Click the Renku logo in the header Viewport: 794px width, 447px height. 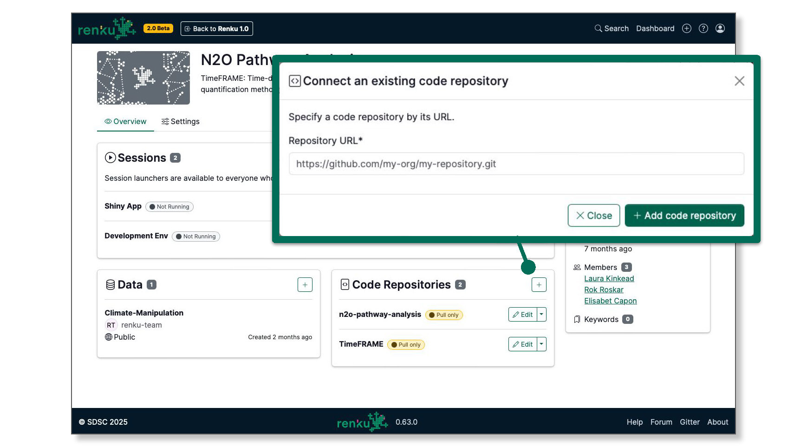coord(106,28)
